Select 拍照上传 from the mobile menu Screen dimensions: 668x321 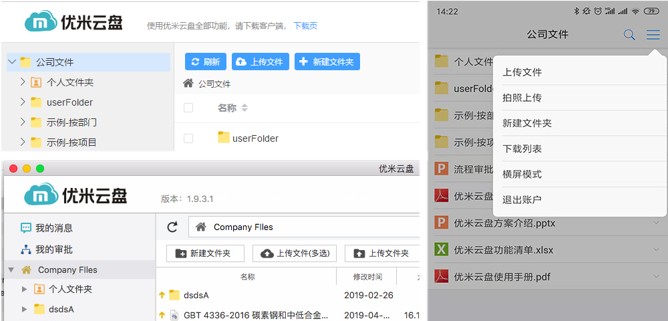point(522,98)
